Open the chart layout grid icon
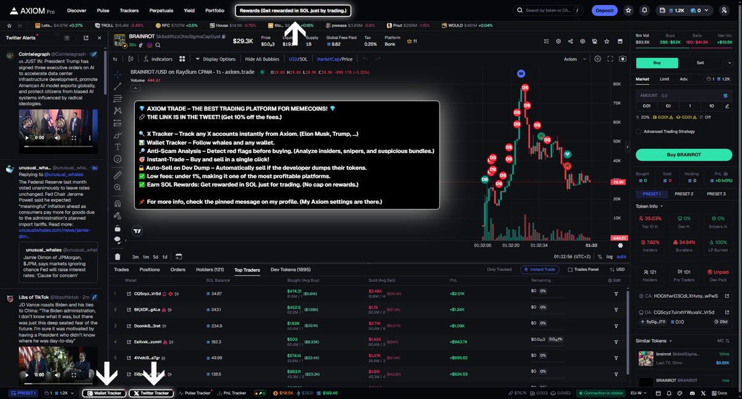 pyautogui.click(x=182, y=59)
